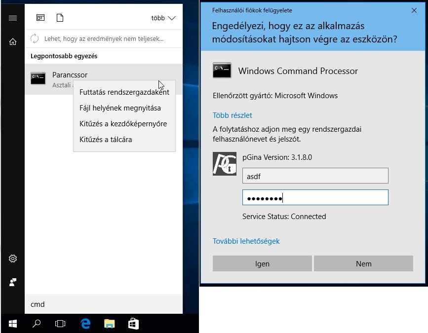Expand the 'több' filter dropdown
The height and width of the screenshot is (333, 428).
163,18
